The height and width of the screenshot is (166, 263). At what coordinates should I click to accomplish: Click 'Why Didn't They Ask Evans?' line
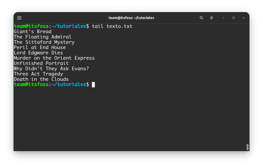coord(51,69)
